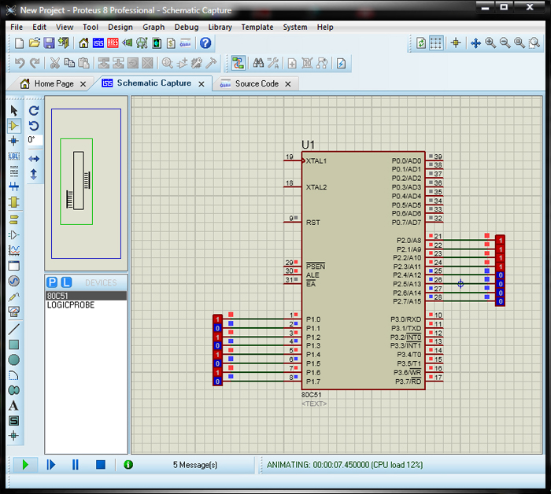Click the New Project toolbar icon
The width and height of the screenshot is (551, 494).
click(x=20, y=43)
